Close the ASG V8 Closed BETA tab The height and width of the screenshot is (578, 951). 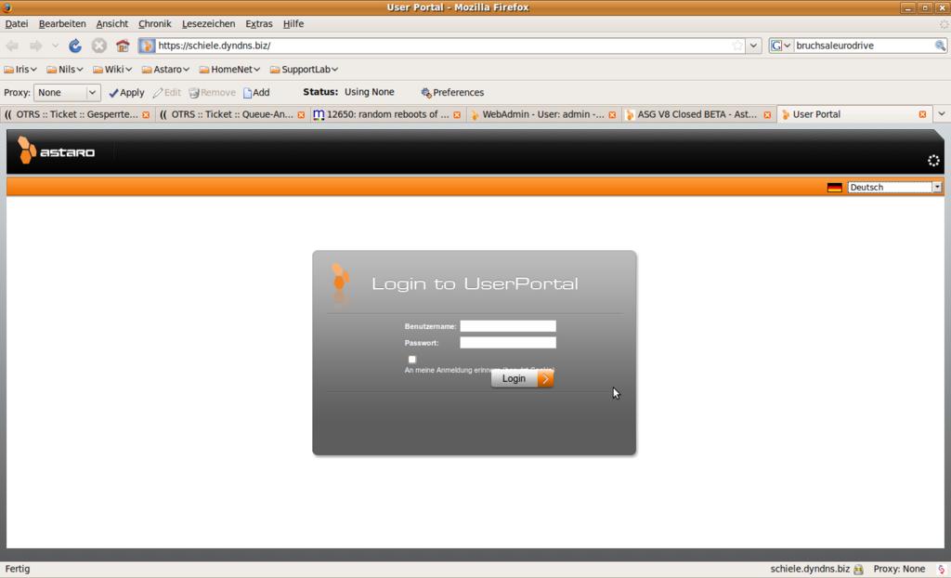(x=767, y=114)
